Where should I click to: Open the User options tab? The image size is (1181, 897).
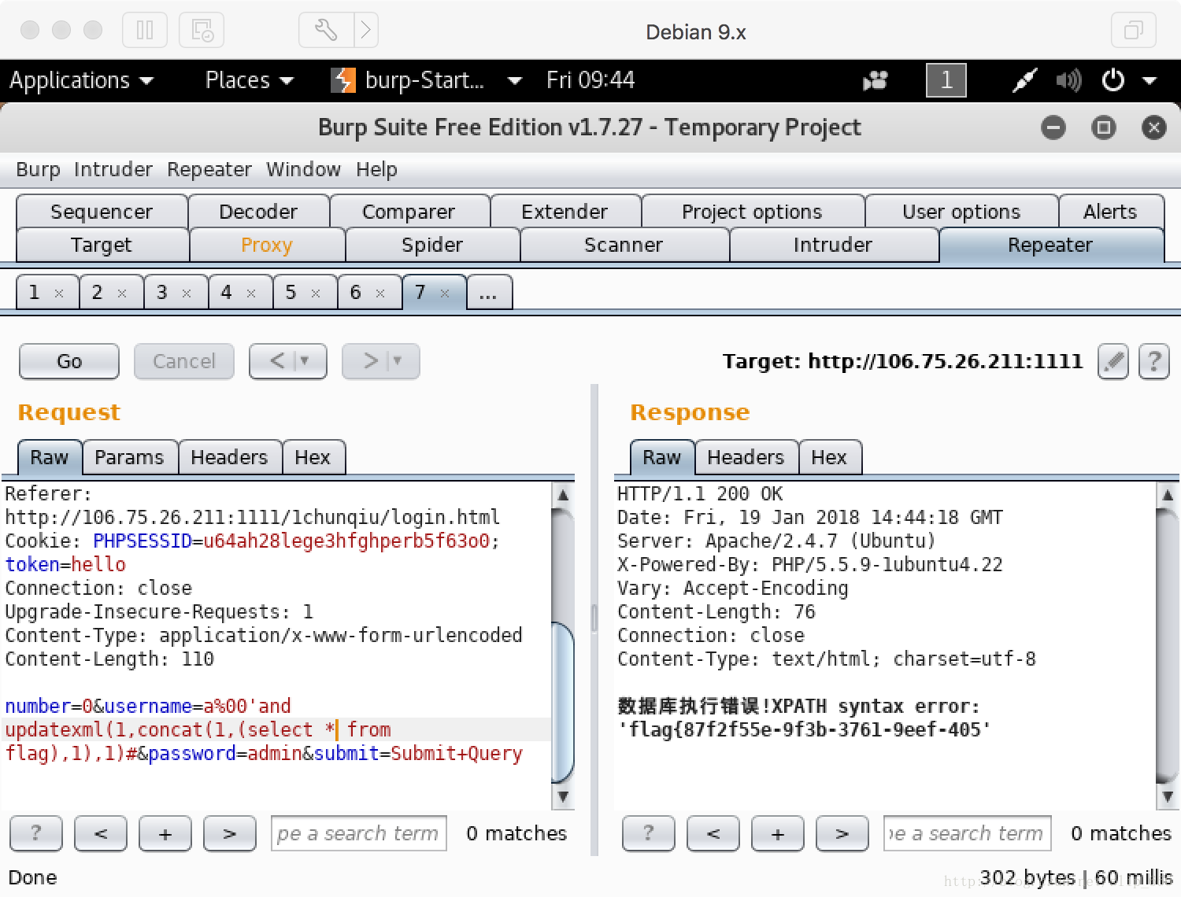[961, 212]
